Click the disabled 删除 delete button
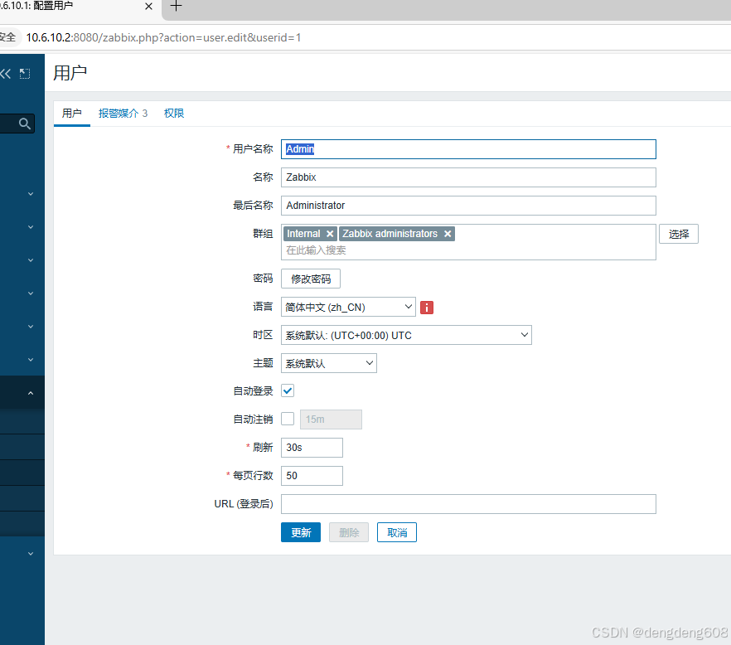The height and width of the screenshot is (645, 731). pos(349,532)
